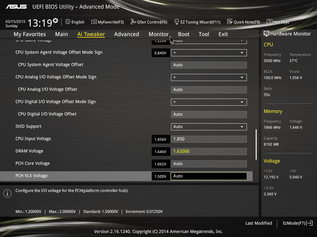Click the MyFavorite list icon

point(94,22)
